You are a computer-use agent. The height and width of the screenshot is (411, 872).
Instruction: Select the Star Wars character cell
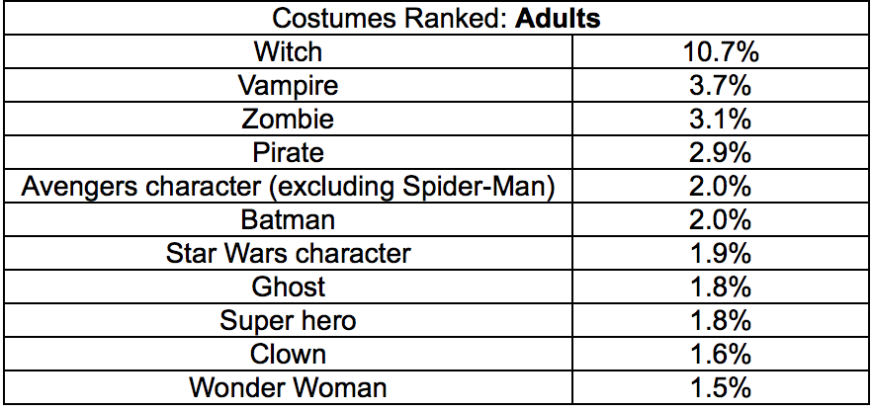pyautogui.click(x=288, y=253)
